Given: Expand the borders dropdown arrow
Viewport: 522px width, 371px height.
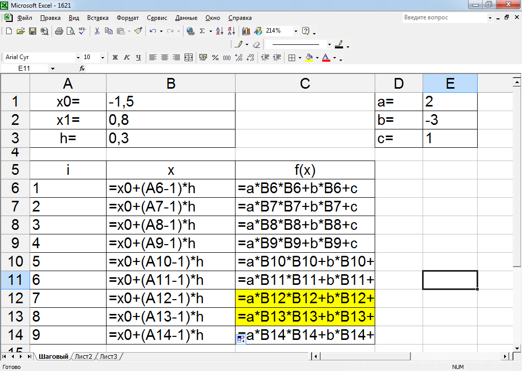Looking at the screenshot, I should [x=300, y=58].
